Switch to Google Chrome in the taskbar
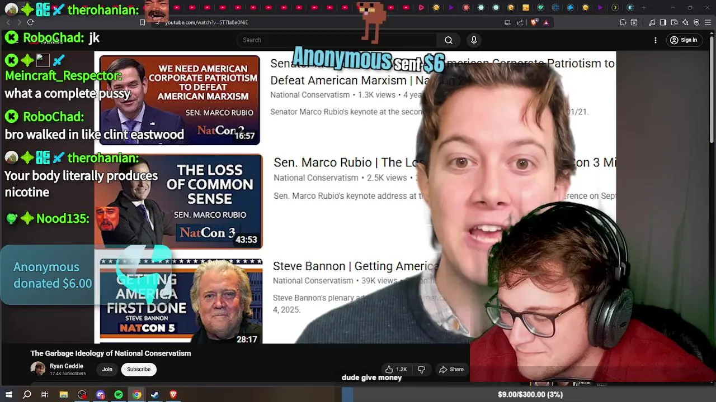Image resolution: width=716 pixels, height=402 pixels. (x=136, y=395)
